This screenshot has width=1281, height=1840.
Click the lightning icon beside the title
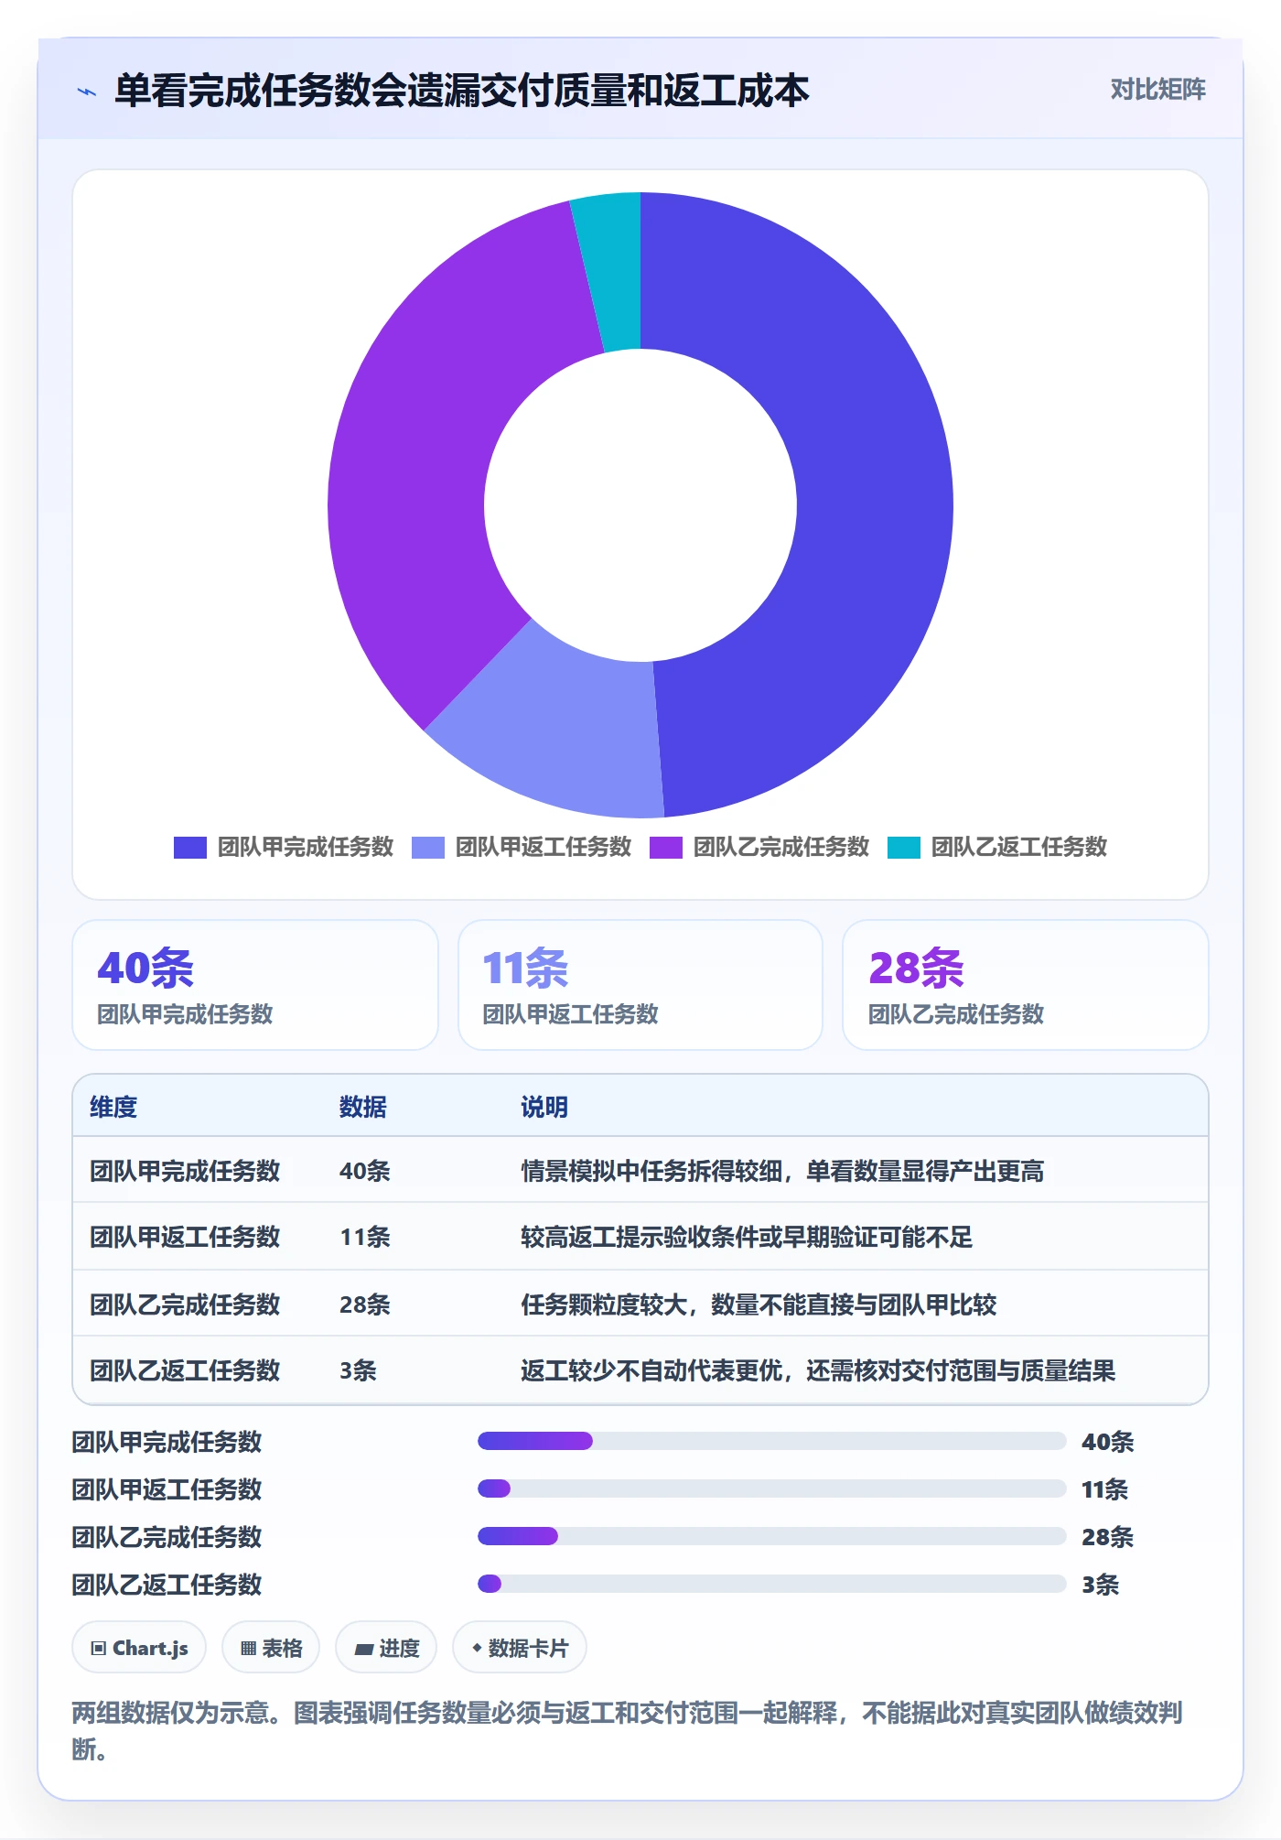coord(87,92)
